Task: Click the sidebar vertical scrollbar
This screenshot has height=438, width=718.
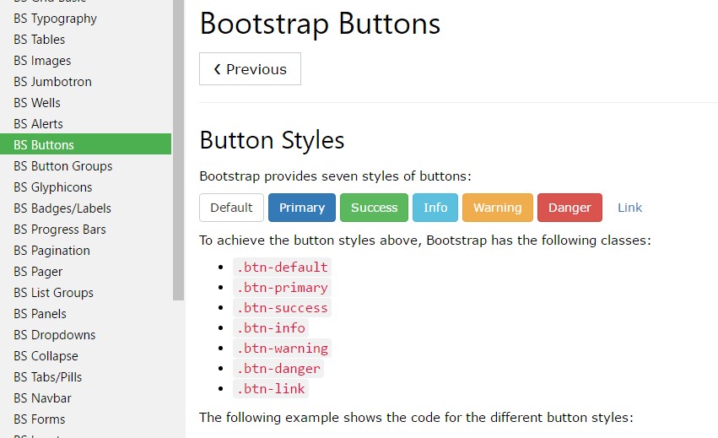Action: (x=178, y=150)
